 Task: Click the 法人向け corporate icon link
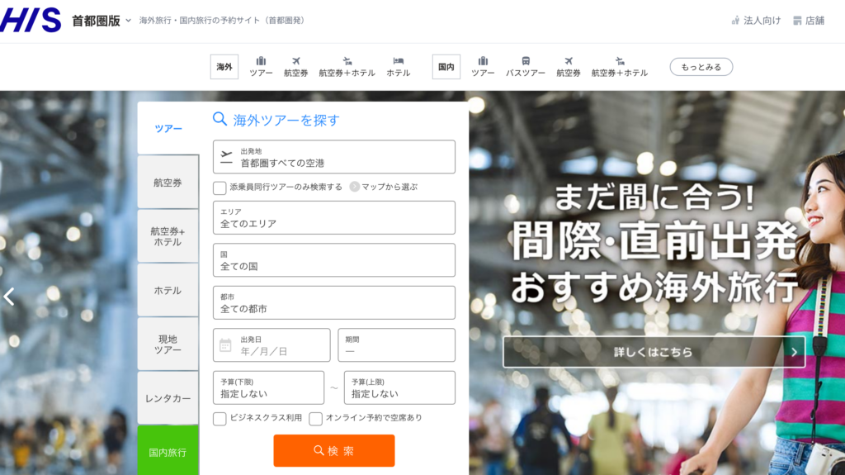[735, 21]
